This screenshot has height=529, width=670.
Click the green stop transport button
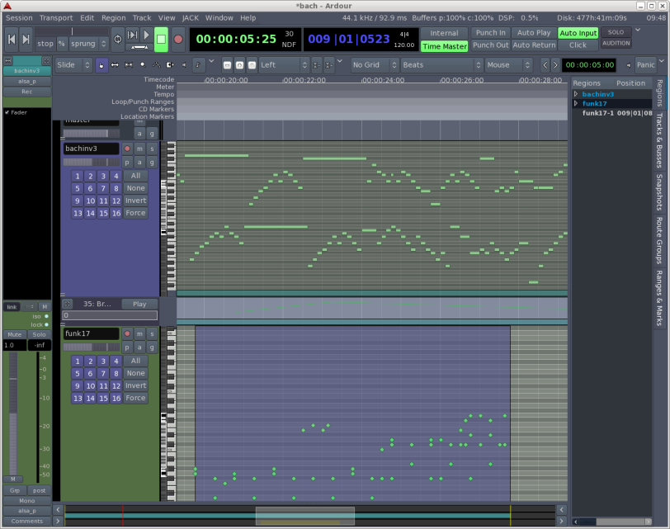[x=161, y=39]
